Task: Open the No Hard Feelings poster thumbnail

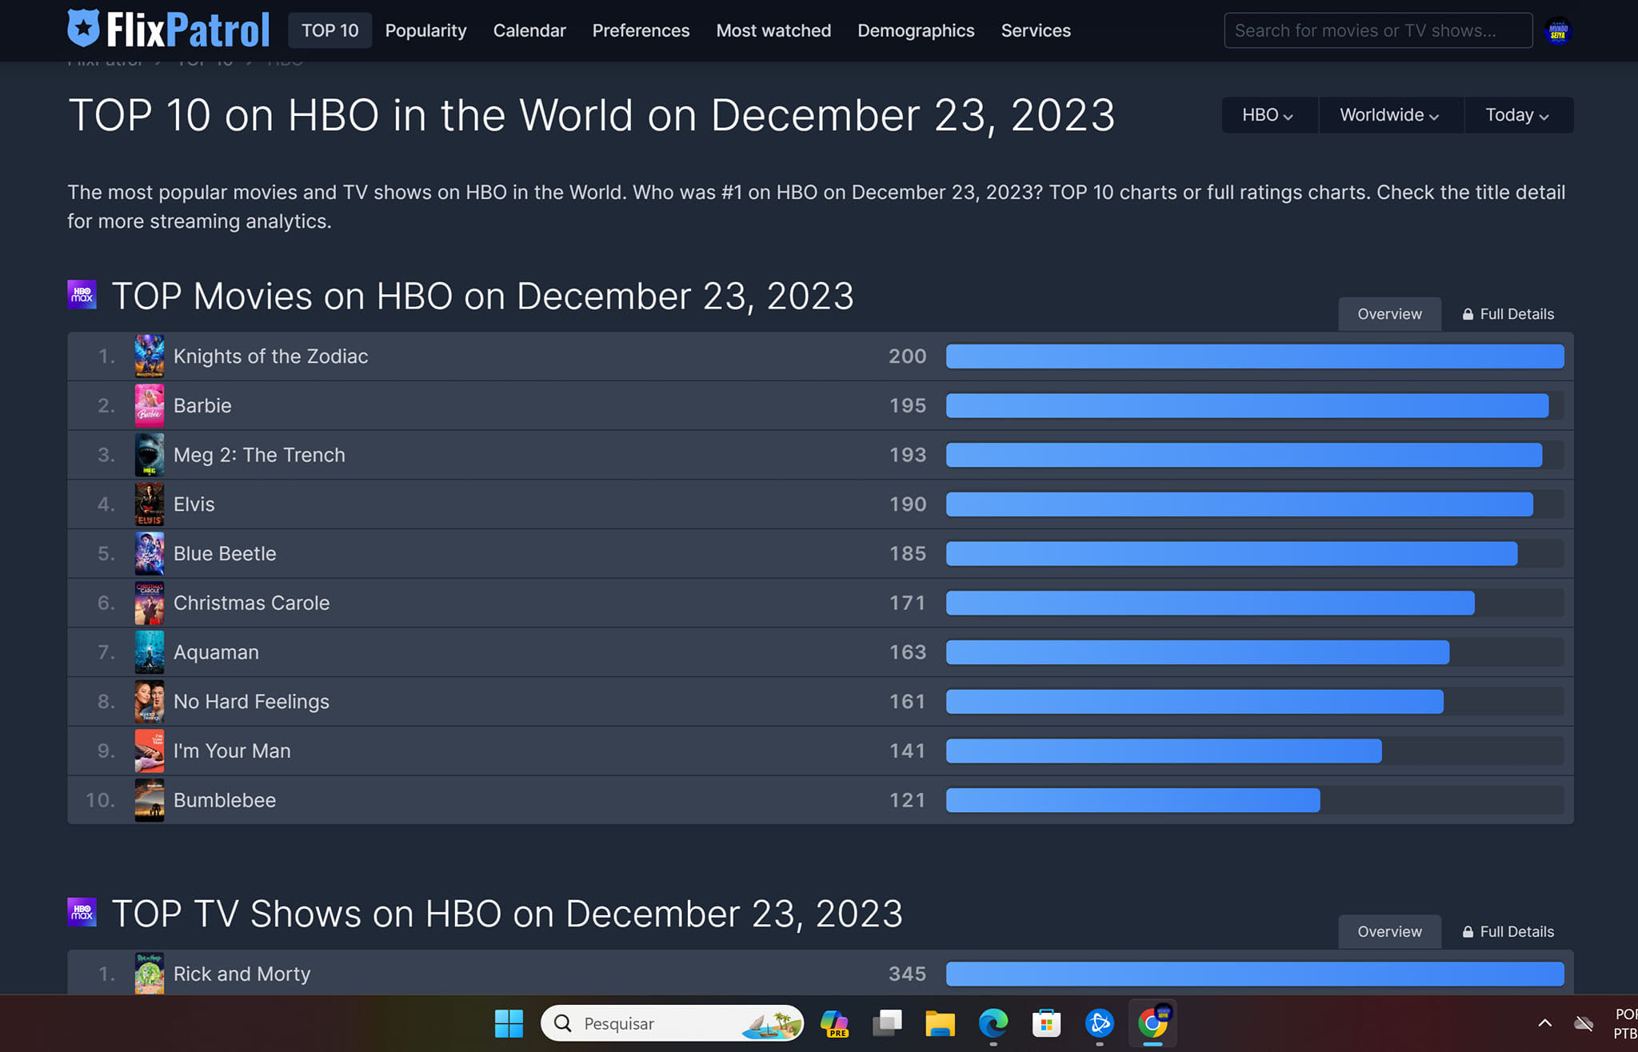Action: click(150, 701)
